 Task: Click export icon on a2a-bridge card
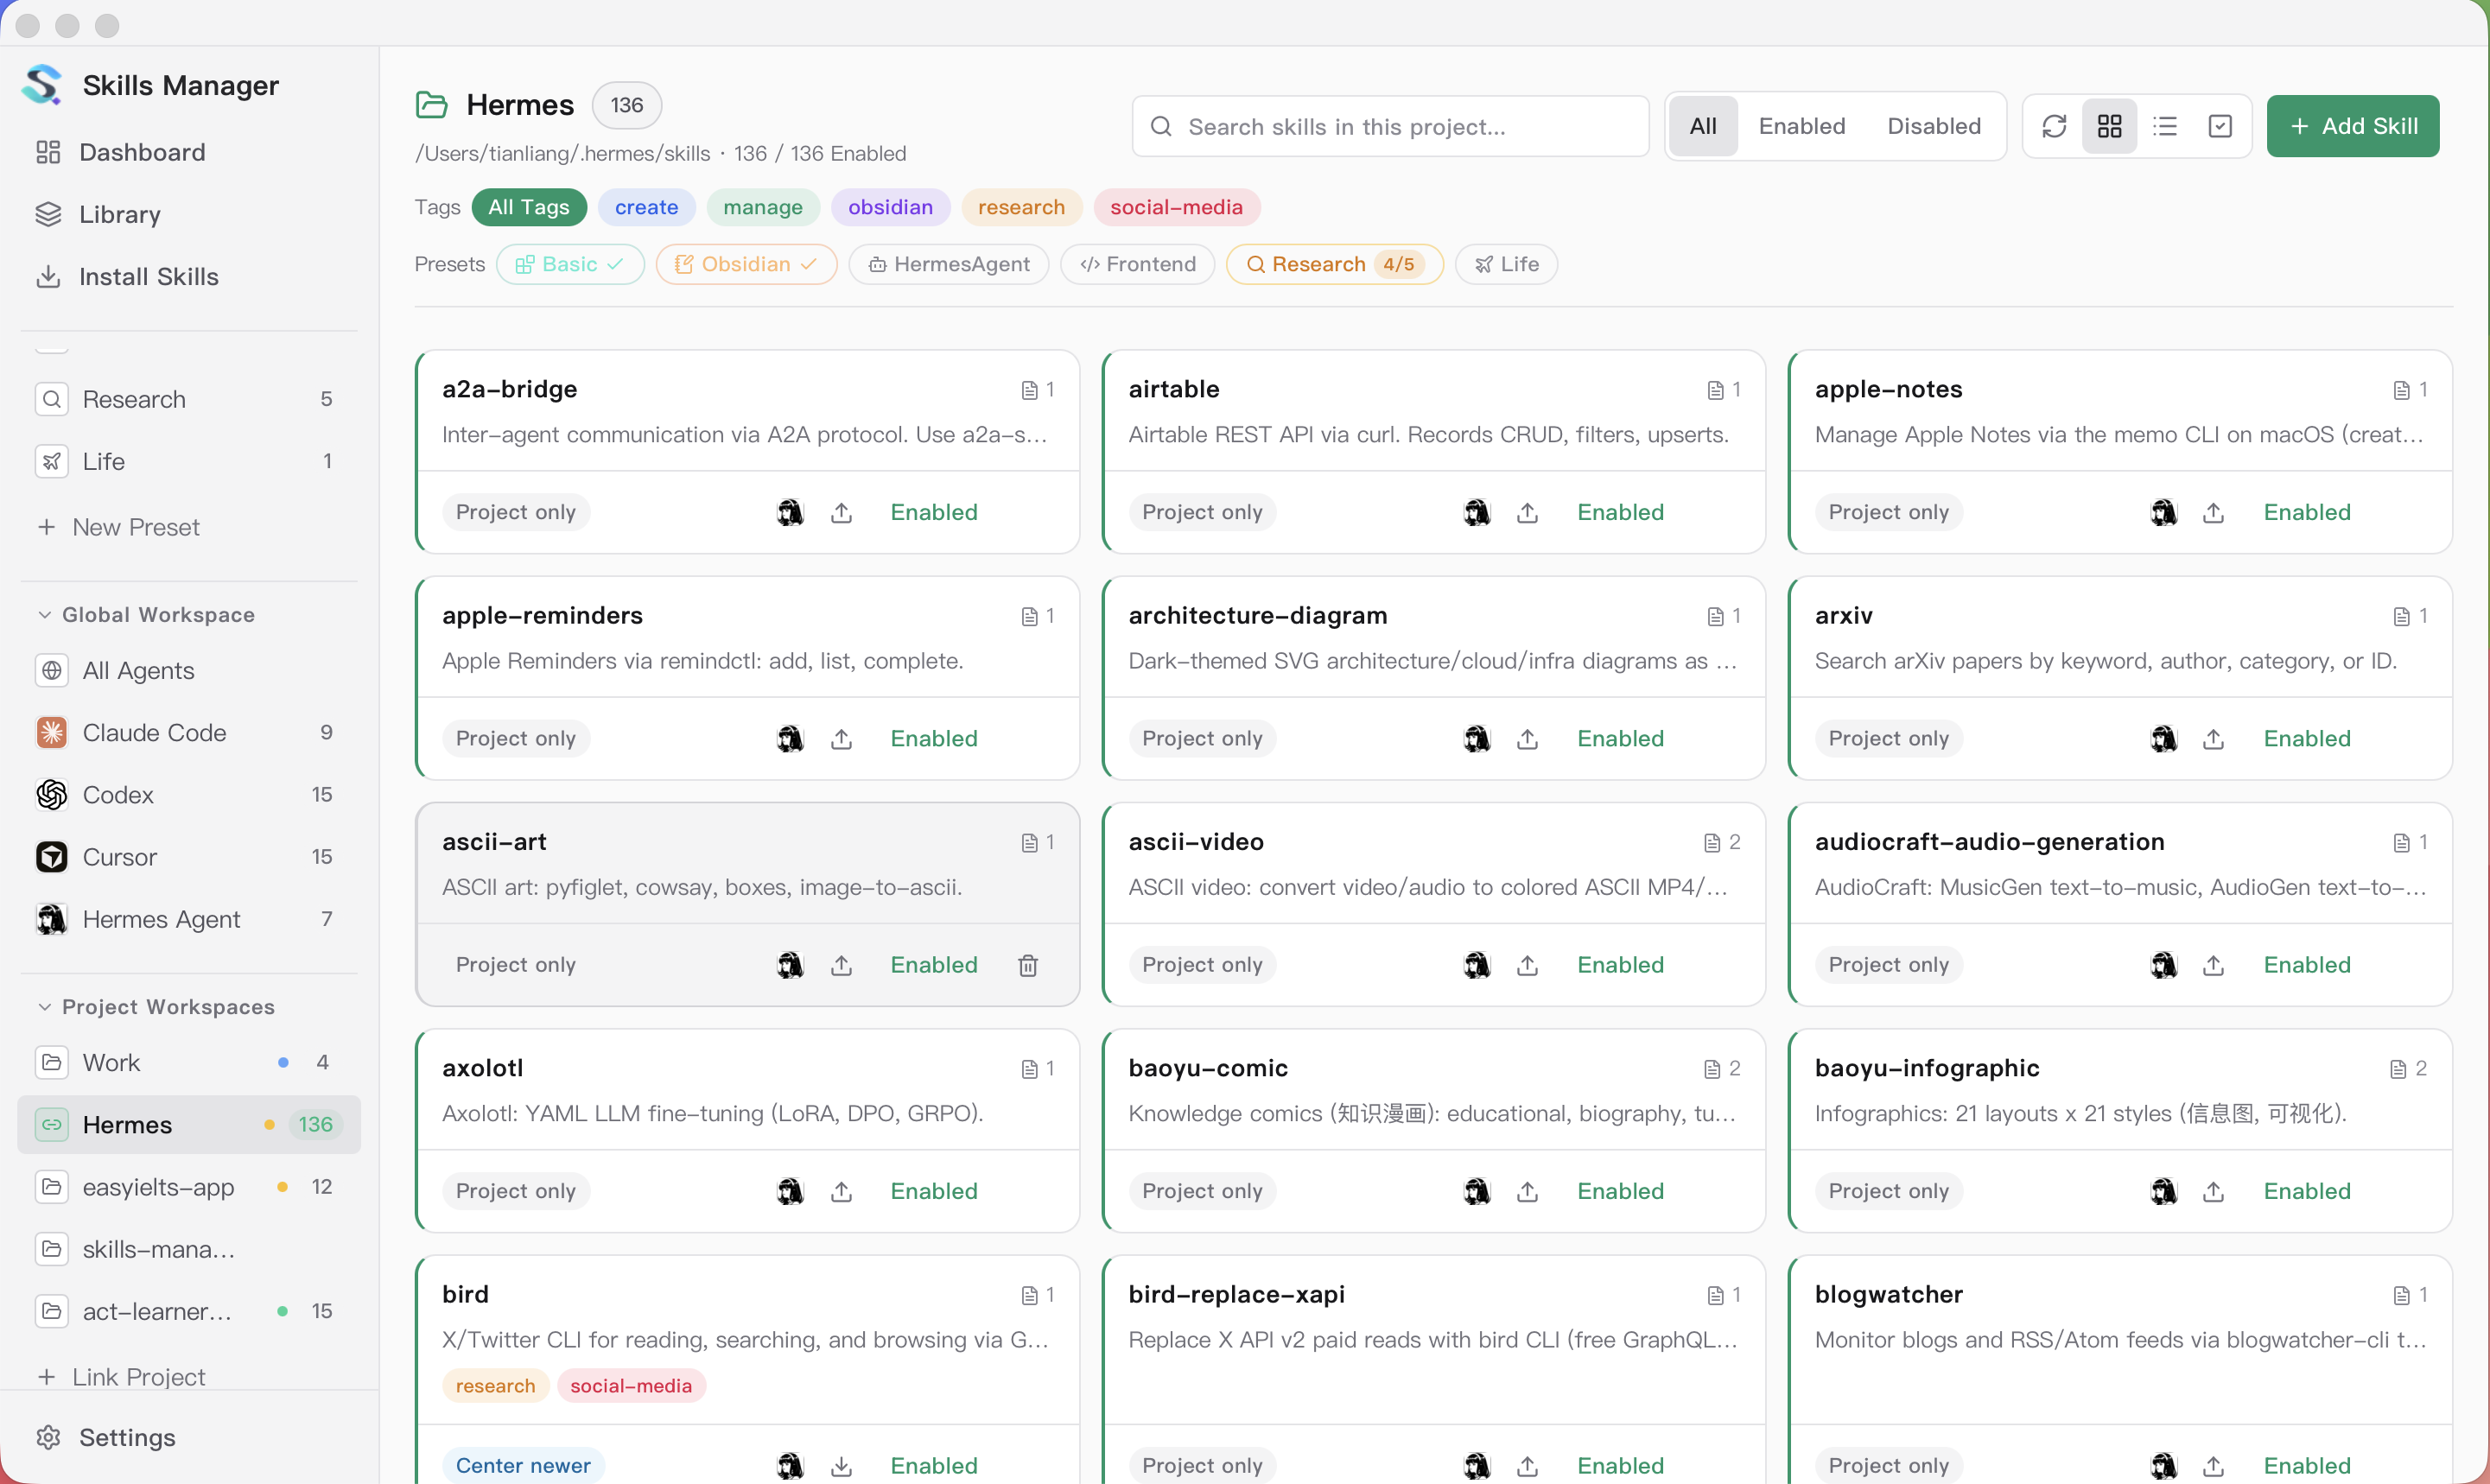pyautogui.click(x=842, y=513)
